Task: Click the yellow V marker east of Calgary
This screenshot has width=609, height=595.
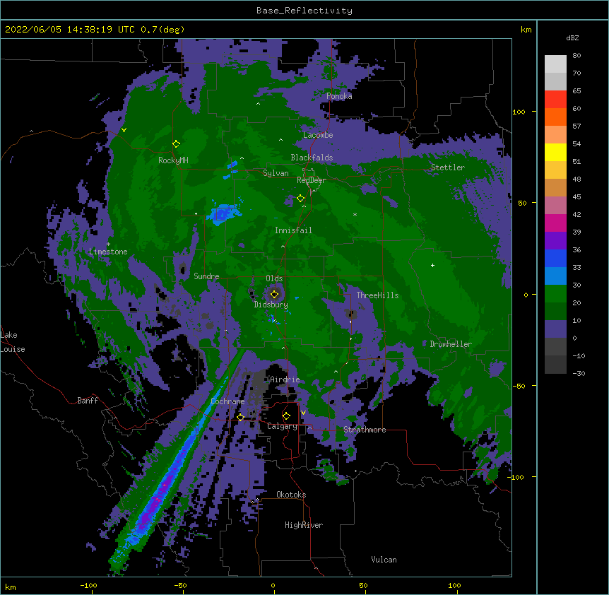Action: click(x=303, y=413)
